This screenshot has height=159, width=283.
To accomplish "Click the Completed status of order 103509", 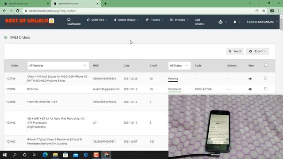I will point(175,89).
